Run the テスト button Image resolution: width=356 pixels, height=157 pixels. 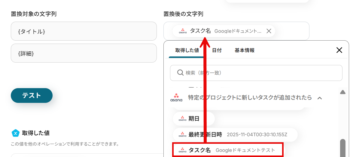(x=32, y=95)
